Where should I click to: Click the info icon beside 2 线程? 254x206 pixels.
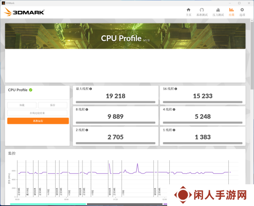[87, 130]
